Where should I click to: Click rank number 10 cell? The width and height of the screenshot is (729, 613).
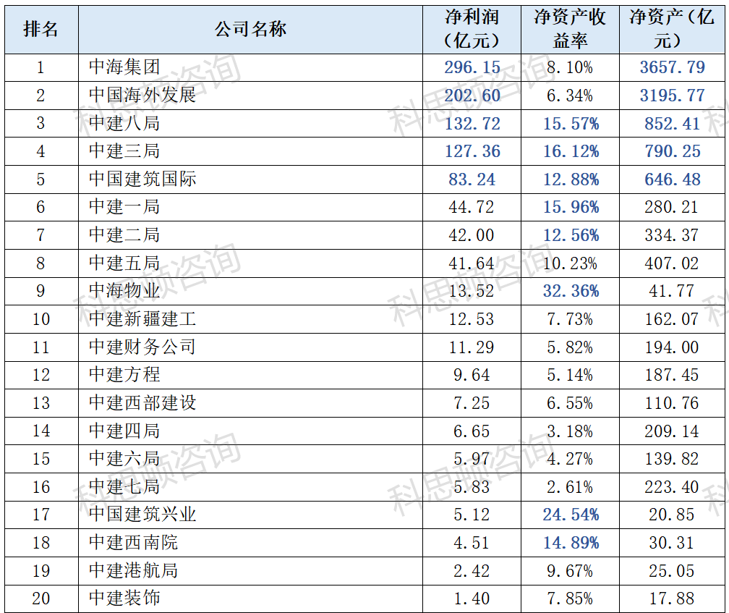[x=41, y=319]
